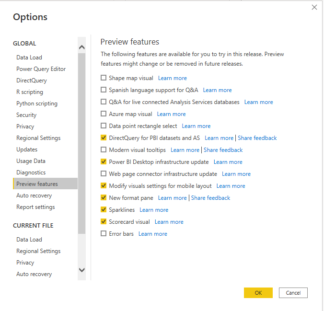
Task: Open Learn more for Modern visual tooltips
Action: [x=185, y=150]
